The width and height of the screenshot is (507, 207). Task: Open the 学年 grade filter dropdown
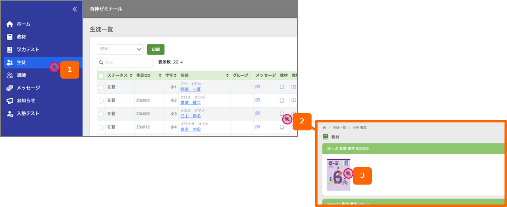(x=120, y=49)
